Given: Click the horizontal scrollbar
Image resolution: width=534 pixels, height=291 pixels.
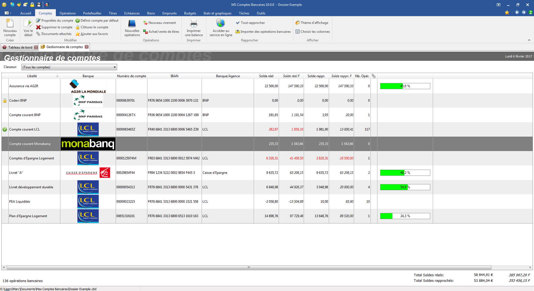Looking at the screenshot, I should (x=249, y=268).
